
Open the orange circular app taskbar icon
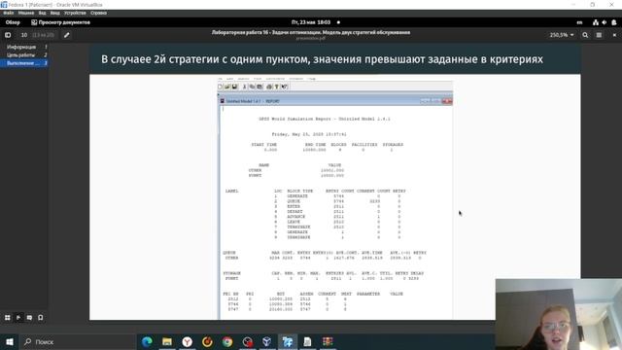(x=207, y=341)
